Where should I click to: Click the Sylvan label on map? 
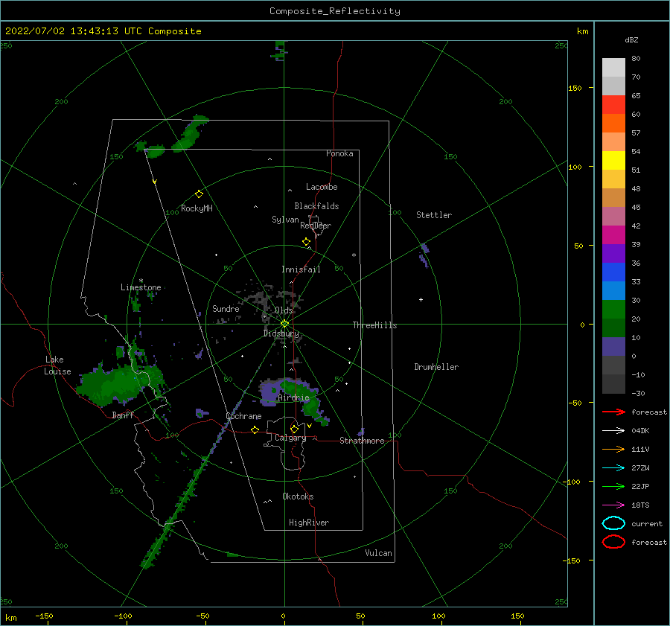click(x=285, y=220)
